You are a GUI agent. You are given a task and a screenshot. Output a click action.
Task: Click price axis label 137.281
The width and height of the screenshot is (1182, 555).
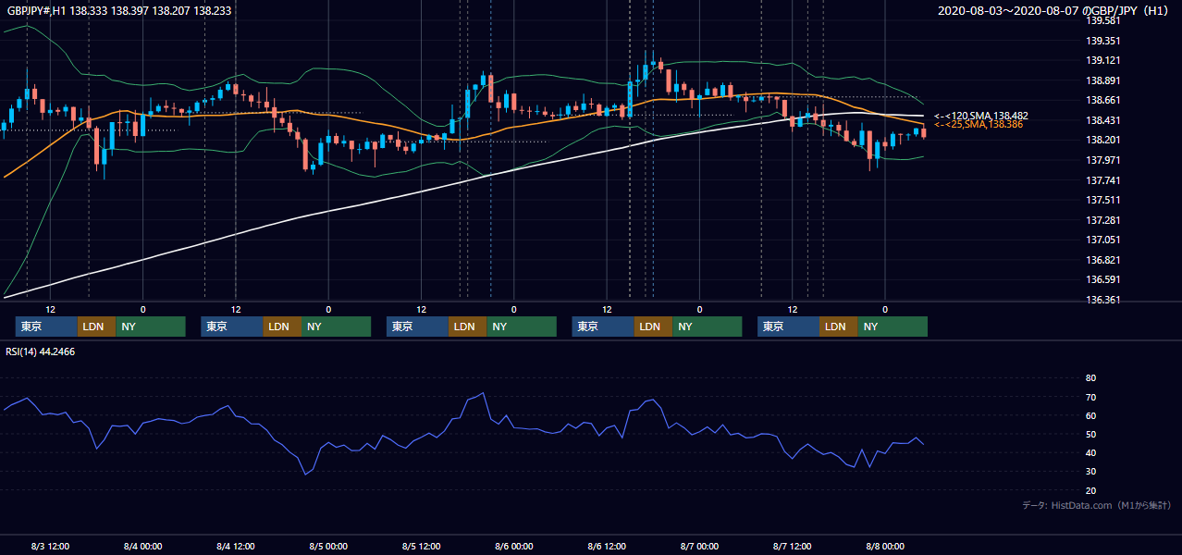tap(1103, 220)
